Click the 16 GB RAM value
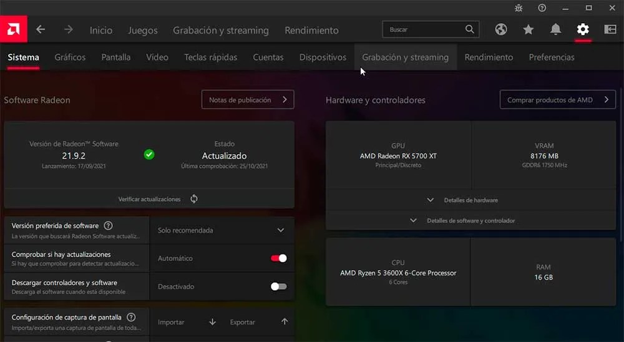Screen dimensions: 624x342 pyautogui.click(x=544, y=277)
